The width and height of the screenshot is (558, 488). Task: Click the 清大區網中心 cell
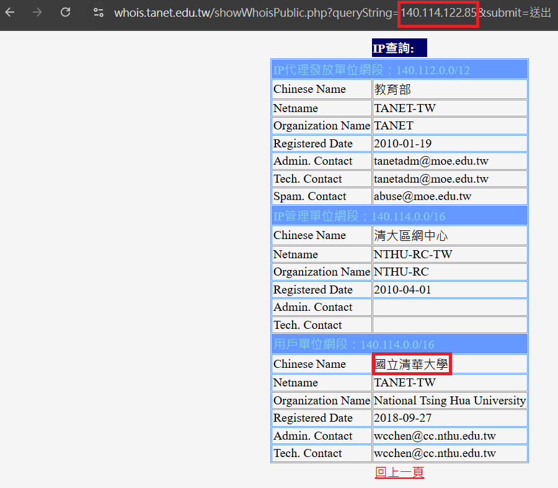(x=450, y=235)
